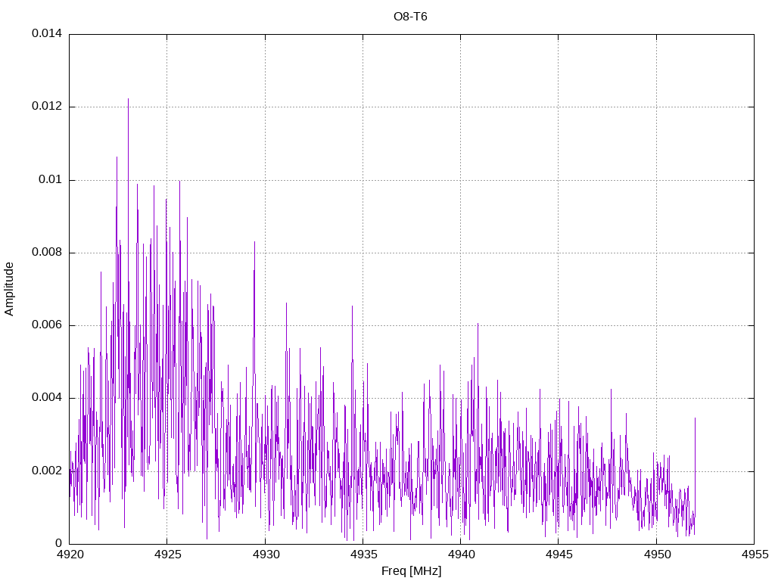Click the 4930 x-axis tick label
775x581 pixels.
[x=265, y=555]
